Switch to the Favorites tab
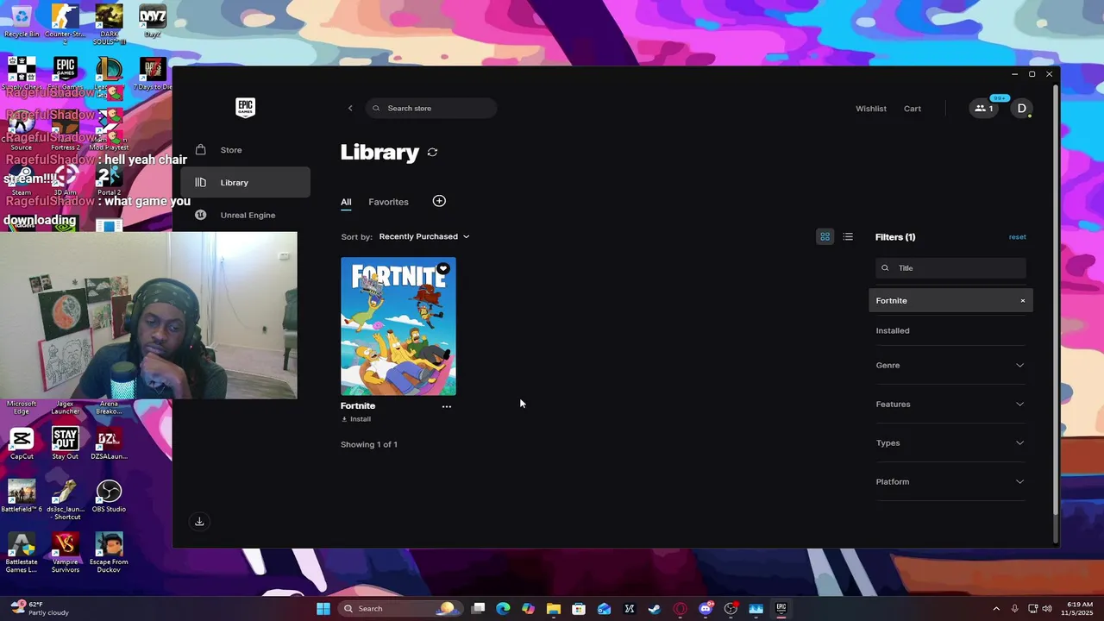The image size is (1104, 621). tap(388, 202)
